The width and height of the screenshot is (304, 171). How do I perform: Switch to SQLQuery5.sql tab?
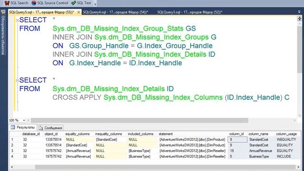(42, 12)
